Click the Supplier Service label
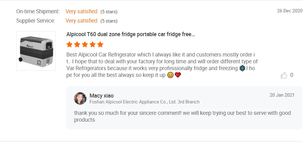This screenshot has height=142, width=304. tap(36, 21)
